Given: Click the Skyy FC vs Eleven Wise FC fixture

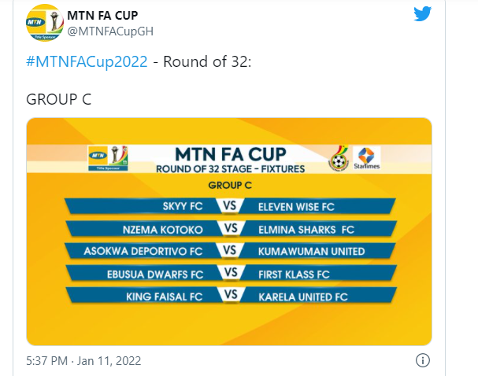Looking at the screenshot, I should 230,206.
